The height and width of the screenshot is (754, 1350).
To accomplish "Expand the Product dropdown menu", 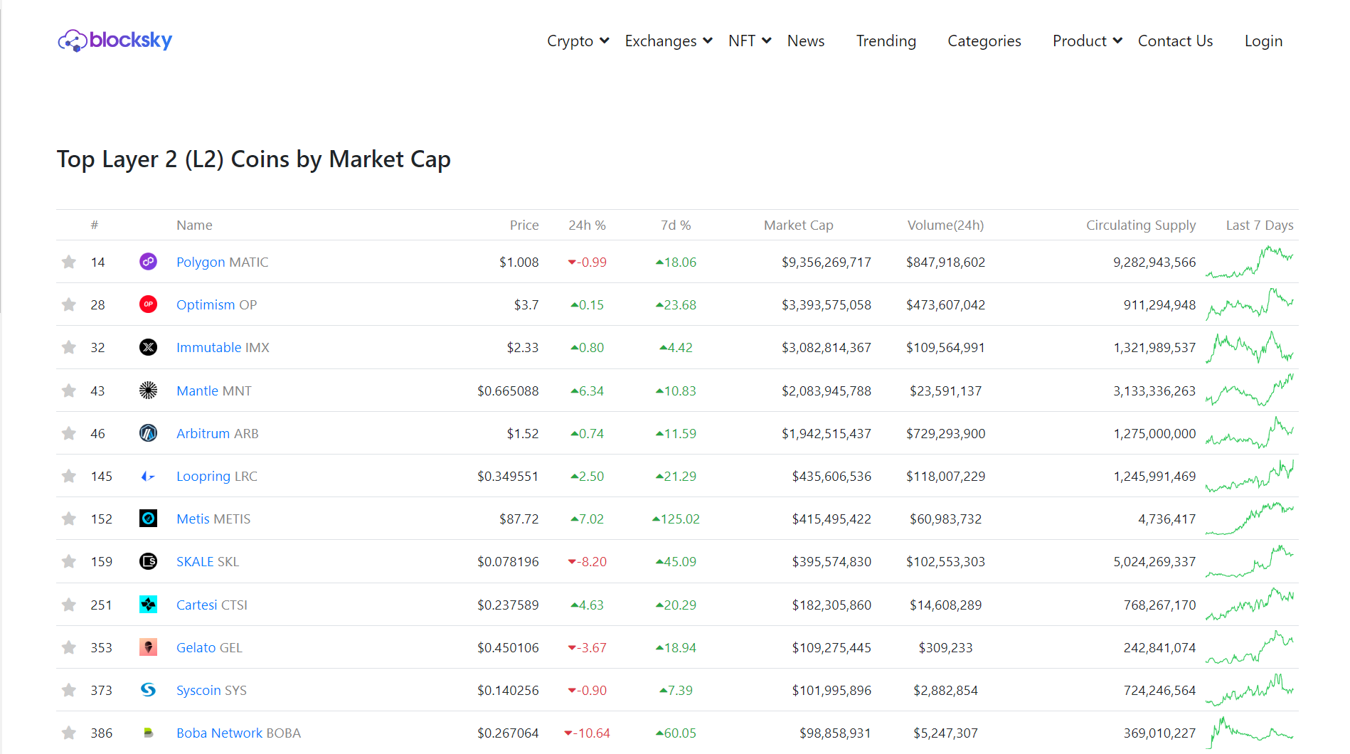I will pyautogui.click(x=1088, y=41).
